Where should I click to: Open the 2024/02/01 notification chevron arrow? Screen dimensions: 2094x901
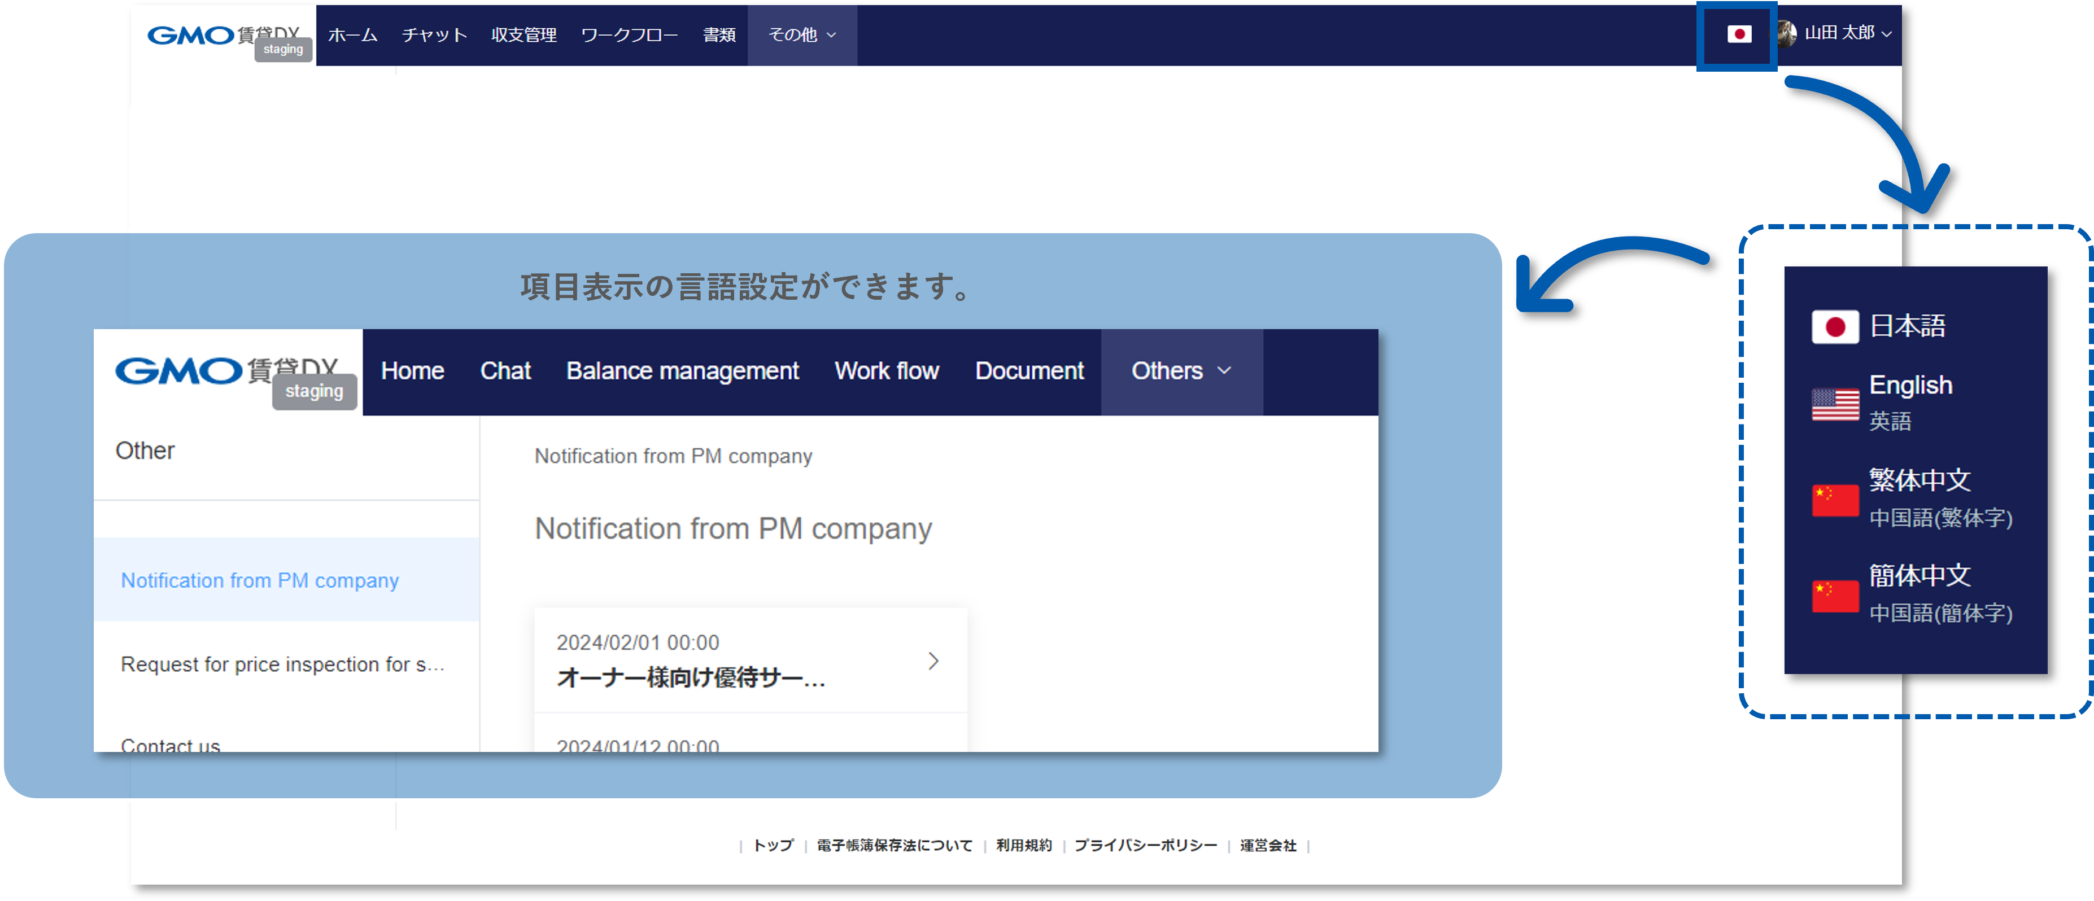[x=933, y=661]
